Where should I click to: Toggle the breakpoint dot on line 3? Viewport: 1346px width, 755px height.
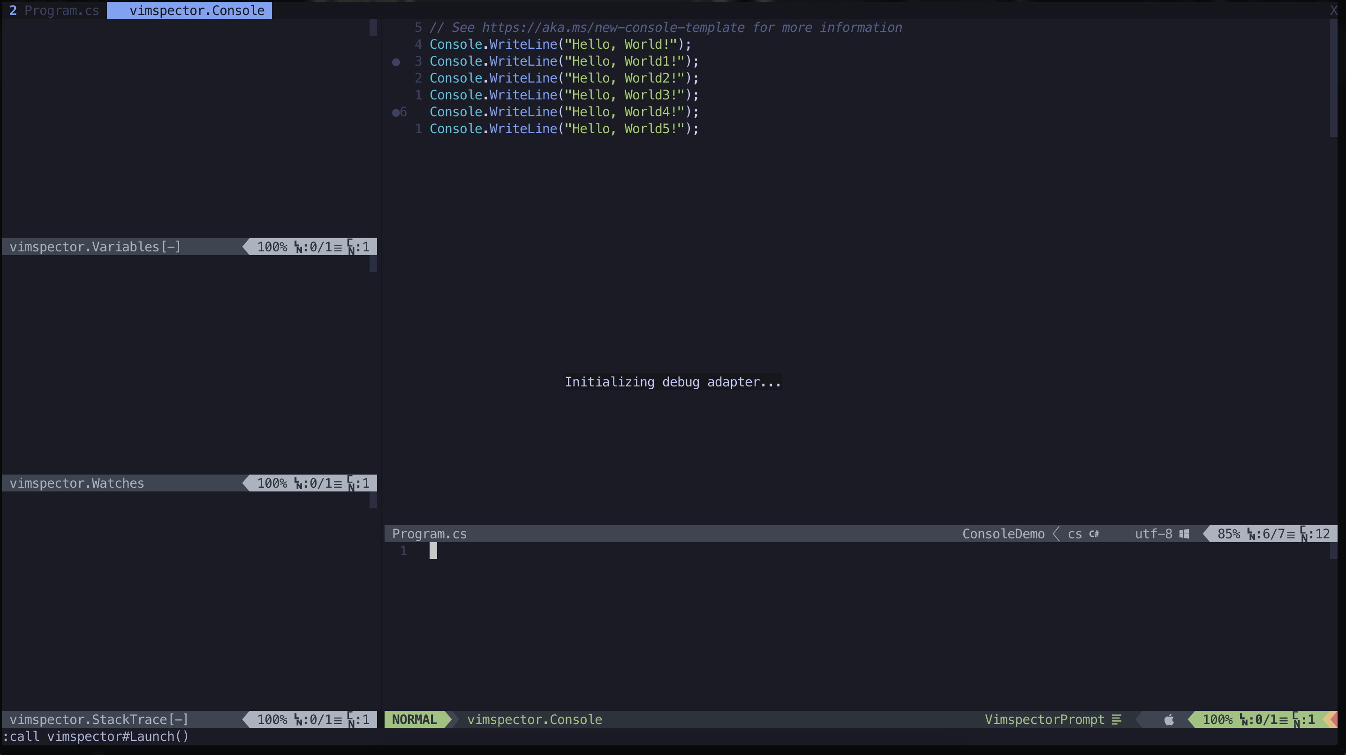(397, 61)
